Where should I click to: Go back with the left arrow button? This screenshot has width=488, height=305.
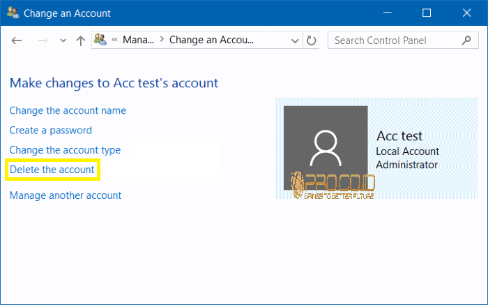[17, 40]
